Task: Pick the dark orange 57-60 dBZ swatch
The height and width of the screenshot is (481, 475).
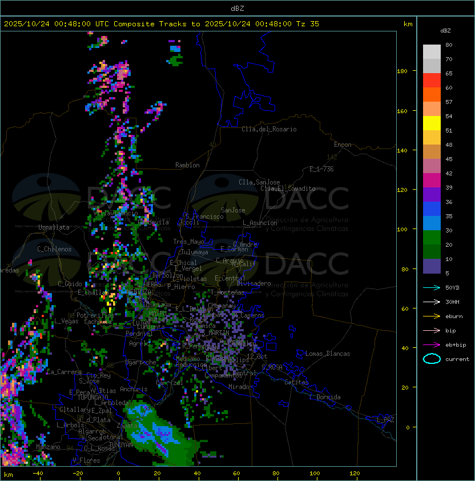Action: click(432, 95)
